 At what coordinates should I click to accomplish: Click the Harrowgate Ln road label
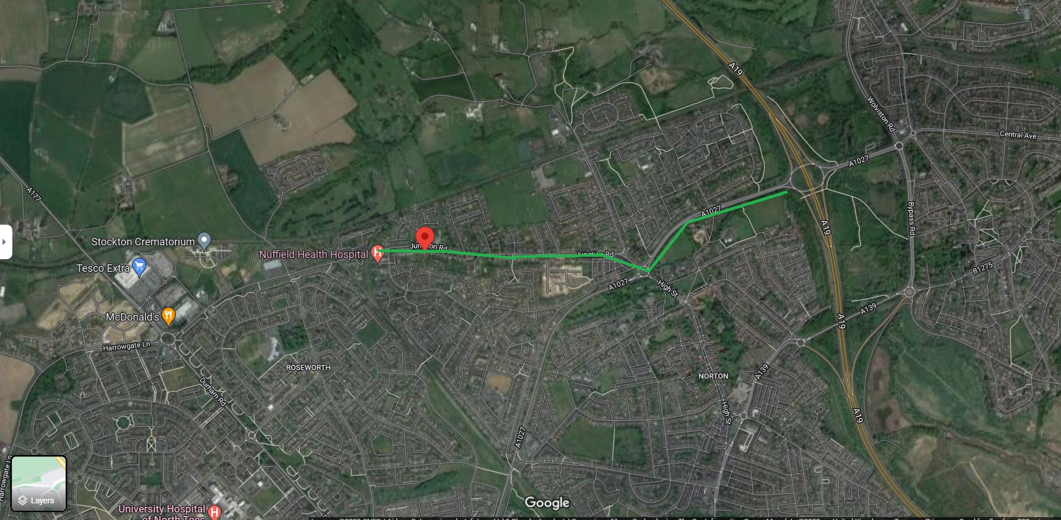126,346
